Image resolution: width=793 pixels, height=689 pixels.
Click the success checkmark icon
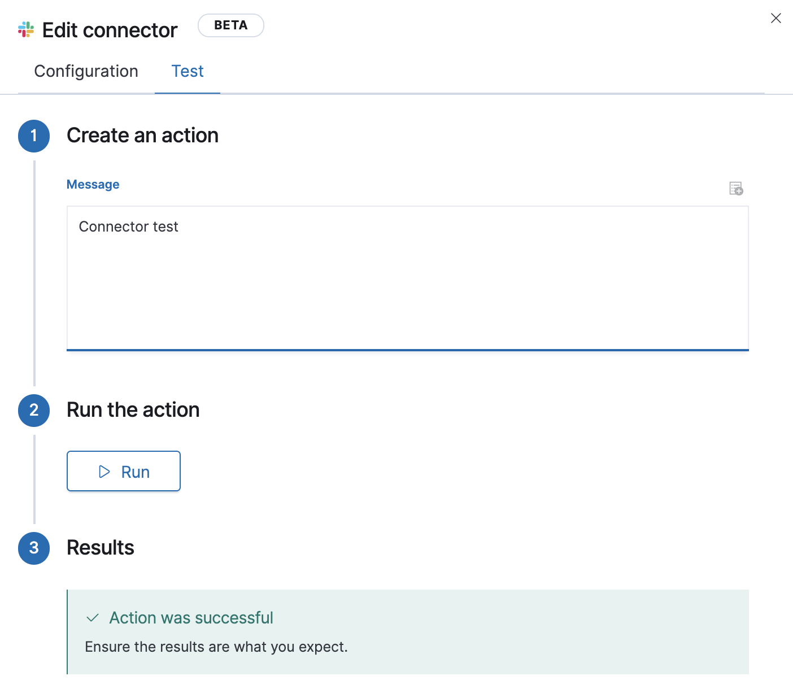point(93,618)
